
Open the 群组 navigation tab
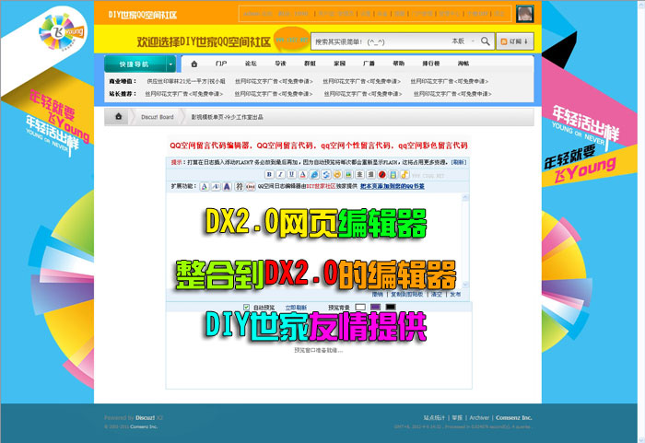(311, 64)
